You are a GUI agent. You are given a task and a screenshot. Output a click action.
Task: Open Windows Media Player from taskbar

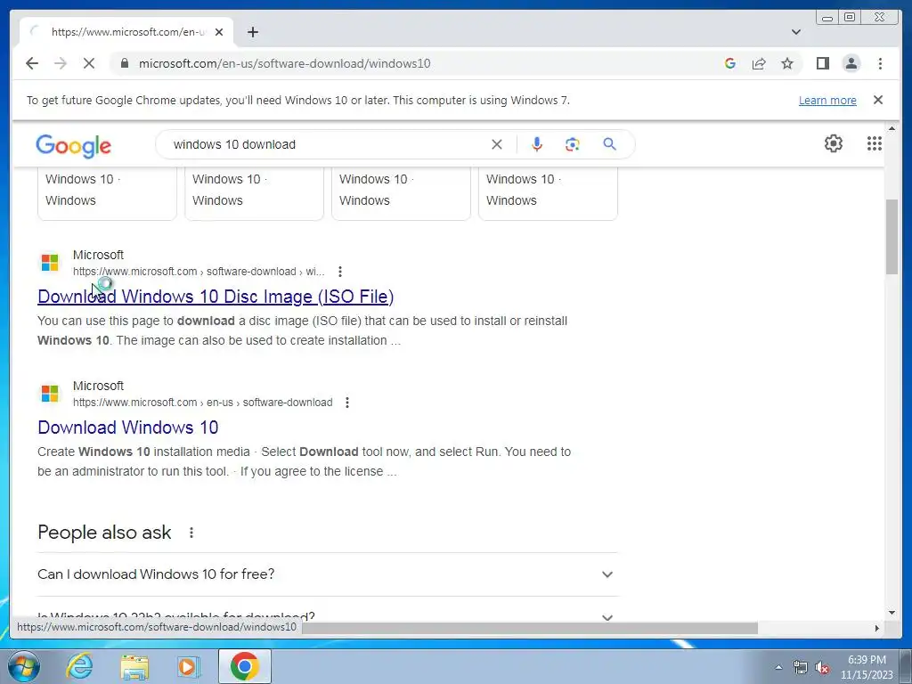click(x=188, y=666)
